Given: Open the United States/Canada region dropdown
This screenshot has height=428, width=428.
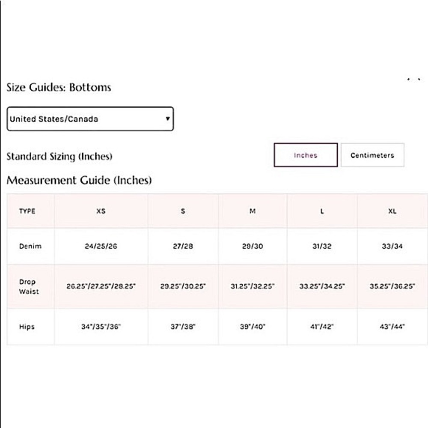Looking at the screenshot, I should [x=90, y=119].
